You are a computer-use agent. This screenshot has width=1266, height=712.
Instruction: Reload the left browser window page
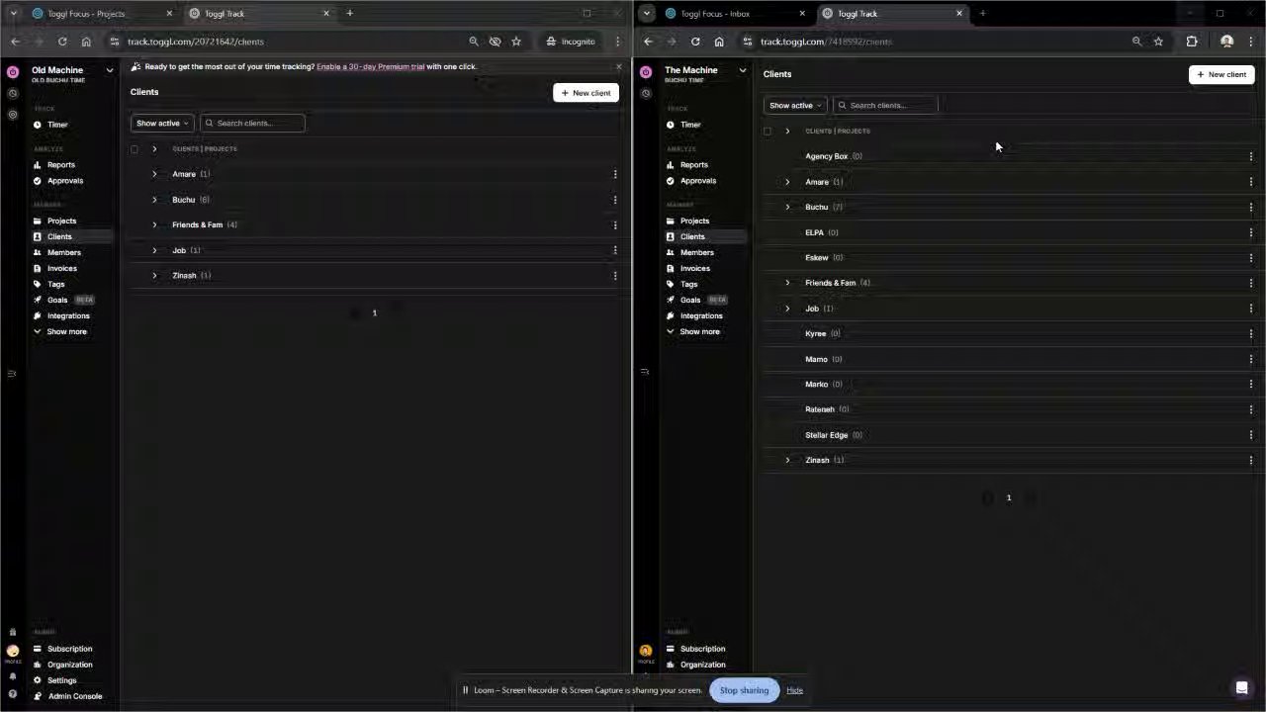[x=62, y=42]
